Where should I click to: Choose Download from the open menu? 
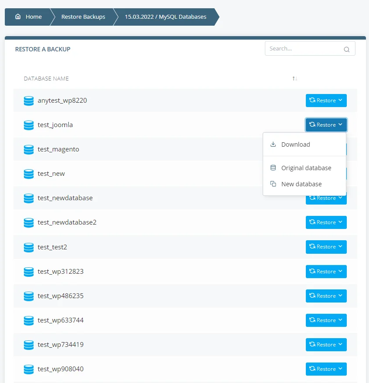[296, 144]
